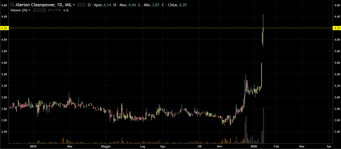Open settings gear for Alerion Cleanpower series

pos(84,5)
